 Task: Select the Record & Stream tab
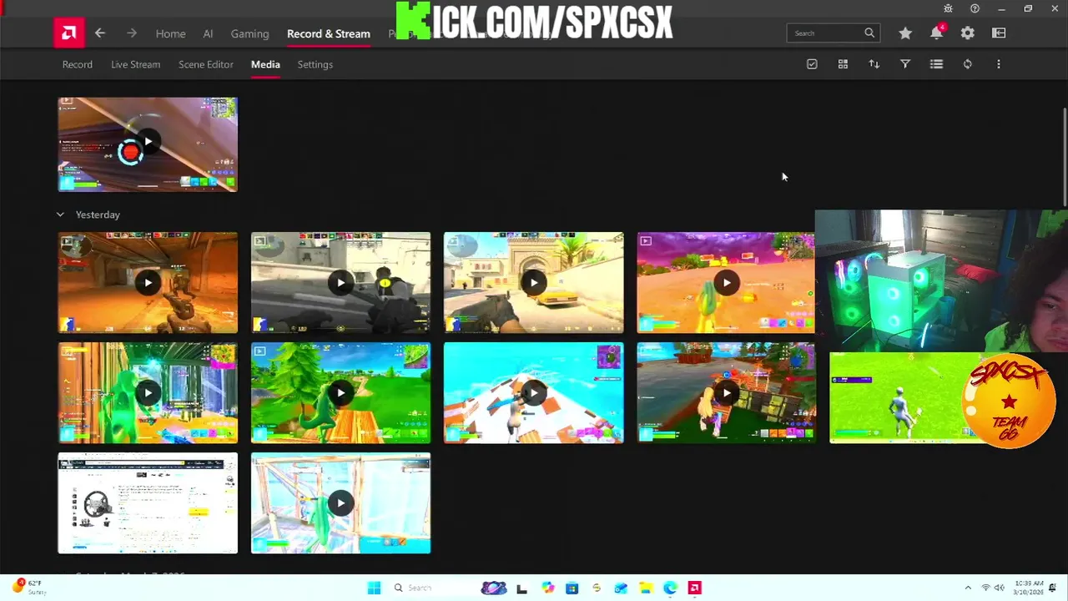[329, 33]
